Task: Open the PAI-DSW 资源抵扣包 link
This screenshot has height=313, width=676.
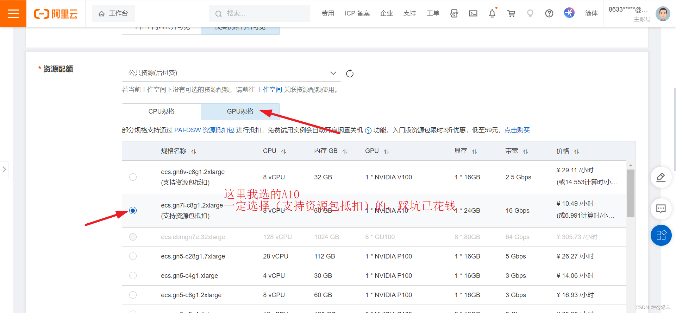Action: (x=204, y=130)
